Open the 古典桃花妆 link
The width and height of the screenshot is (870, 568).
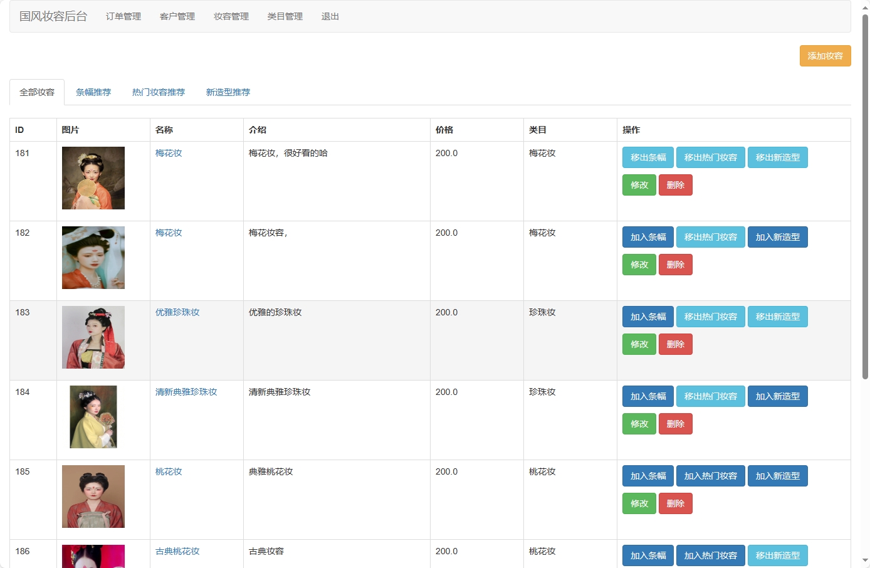177,551
